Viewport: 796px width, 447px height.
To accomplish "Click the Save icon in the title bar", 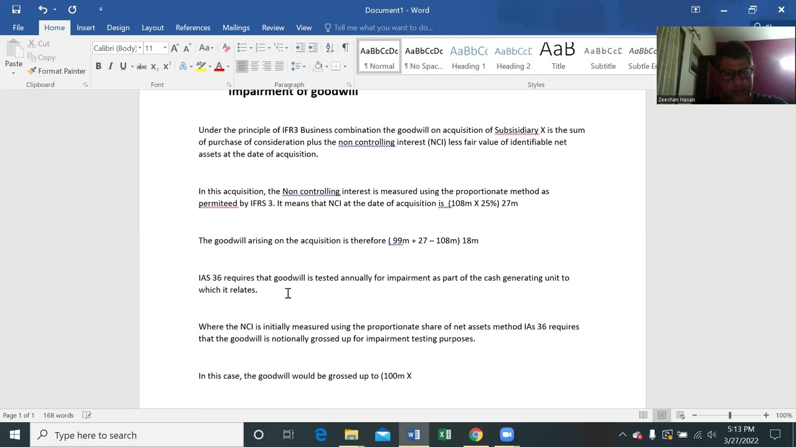I will tap(16, 9).
